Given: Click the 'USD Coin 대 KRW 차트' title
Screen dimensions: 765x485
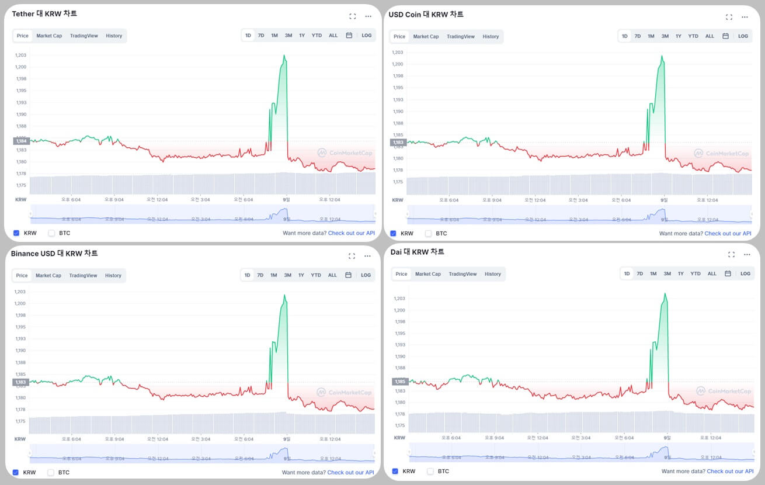Looking at the screenshot, I should (426, 15).
